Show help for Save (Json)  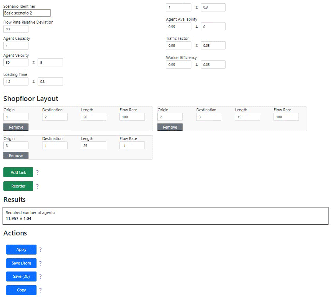[40, 263]
